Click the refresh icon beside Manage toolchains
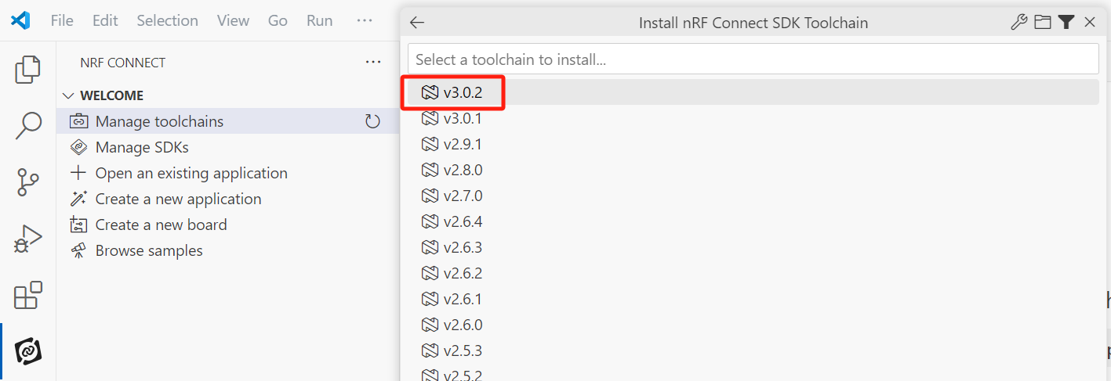This screenshot has width=1111, height=381. tap(373, 121)
